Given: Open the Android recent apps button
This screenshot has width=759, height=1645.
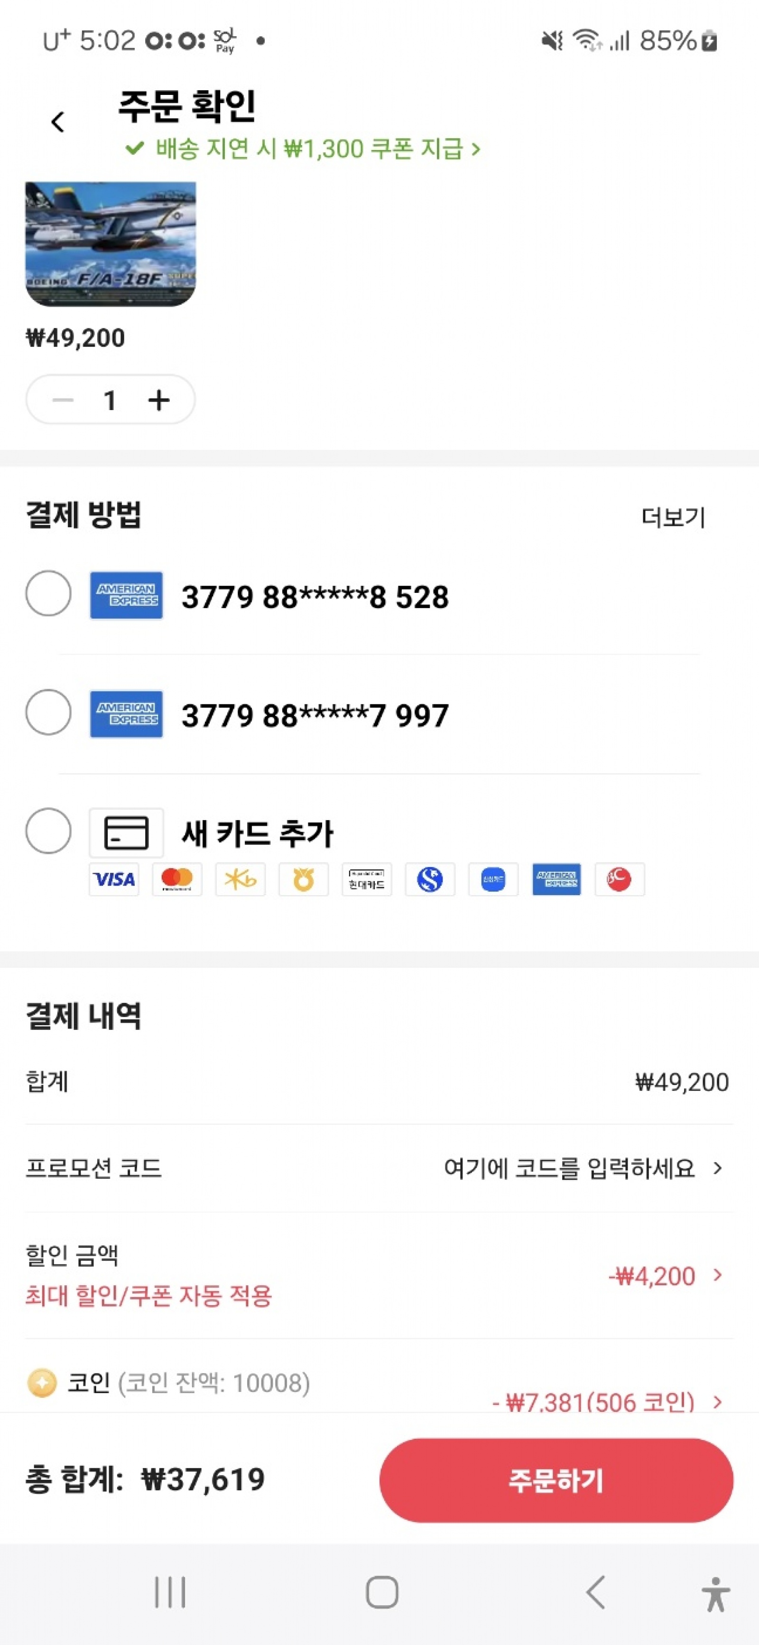Looking at the screenshot, I should point(170,1592).
